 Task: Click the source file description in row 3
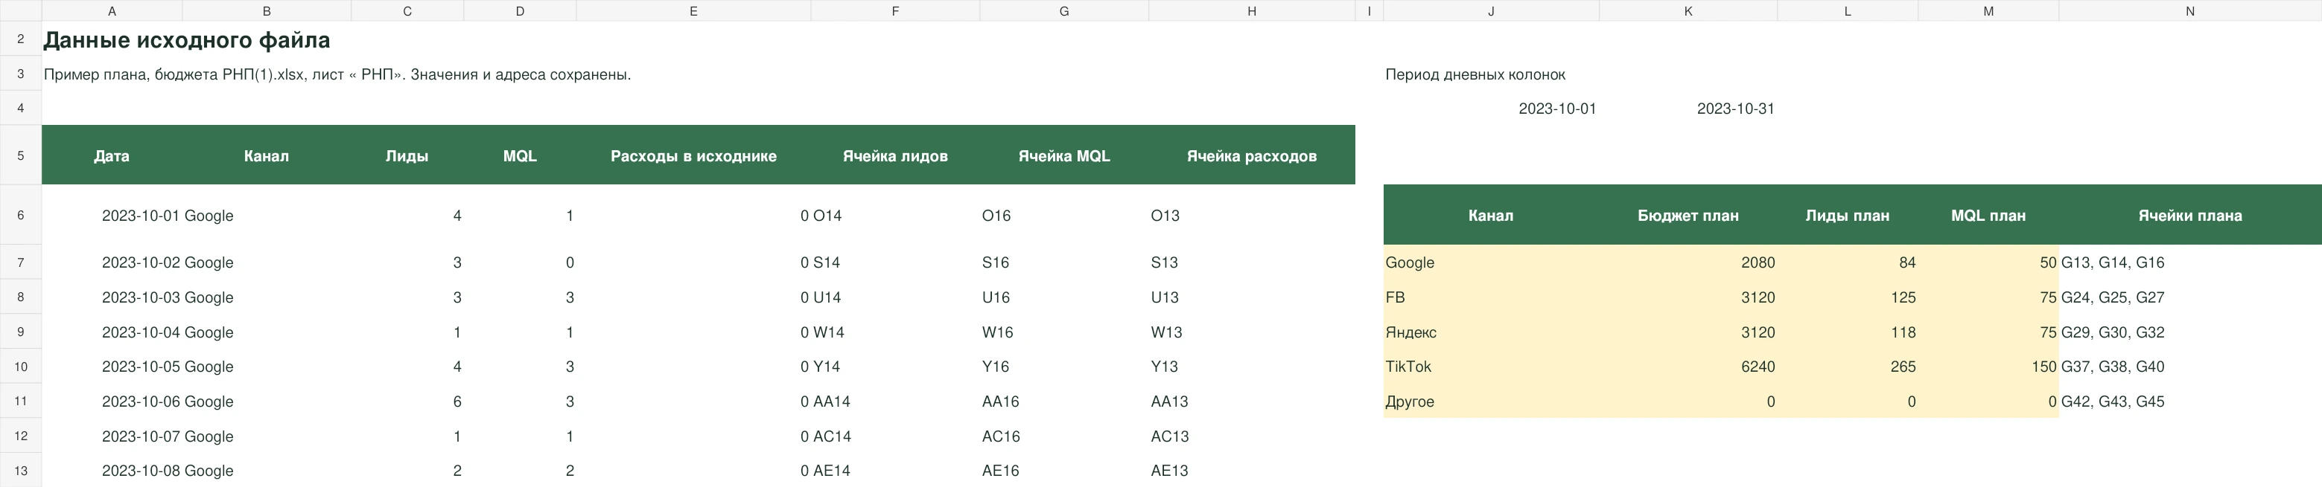click(337, 74)
